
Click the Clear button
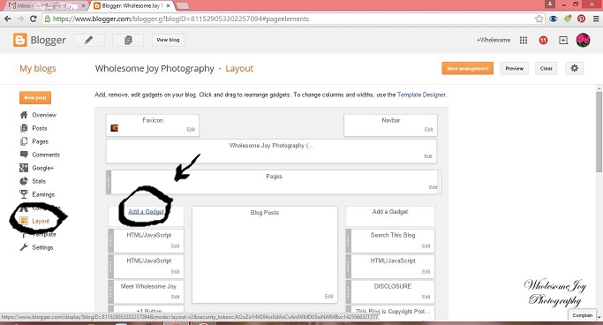(x=546, y=69)
